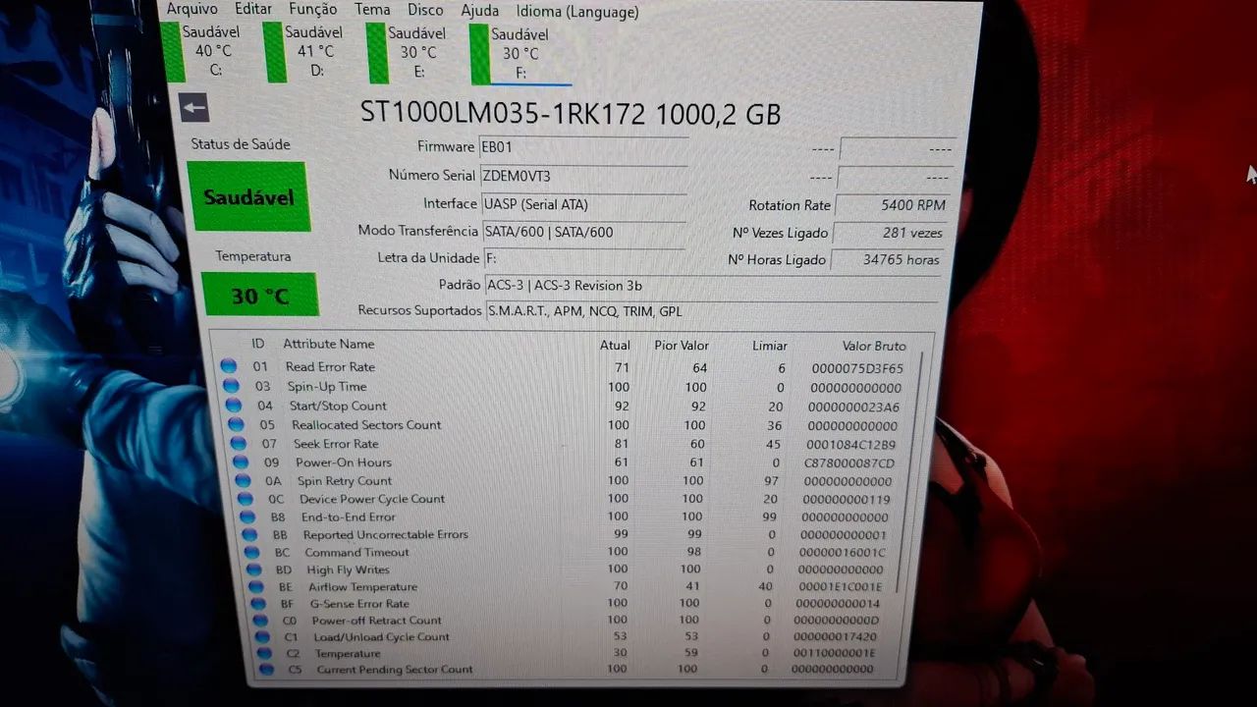This screenshot has height=707, width=1257.
Task: Click the status icon for Load/Unload Cycle Count
Action: (x=262, y=636)
